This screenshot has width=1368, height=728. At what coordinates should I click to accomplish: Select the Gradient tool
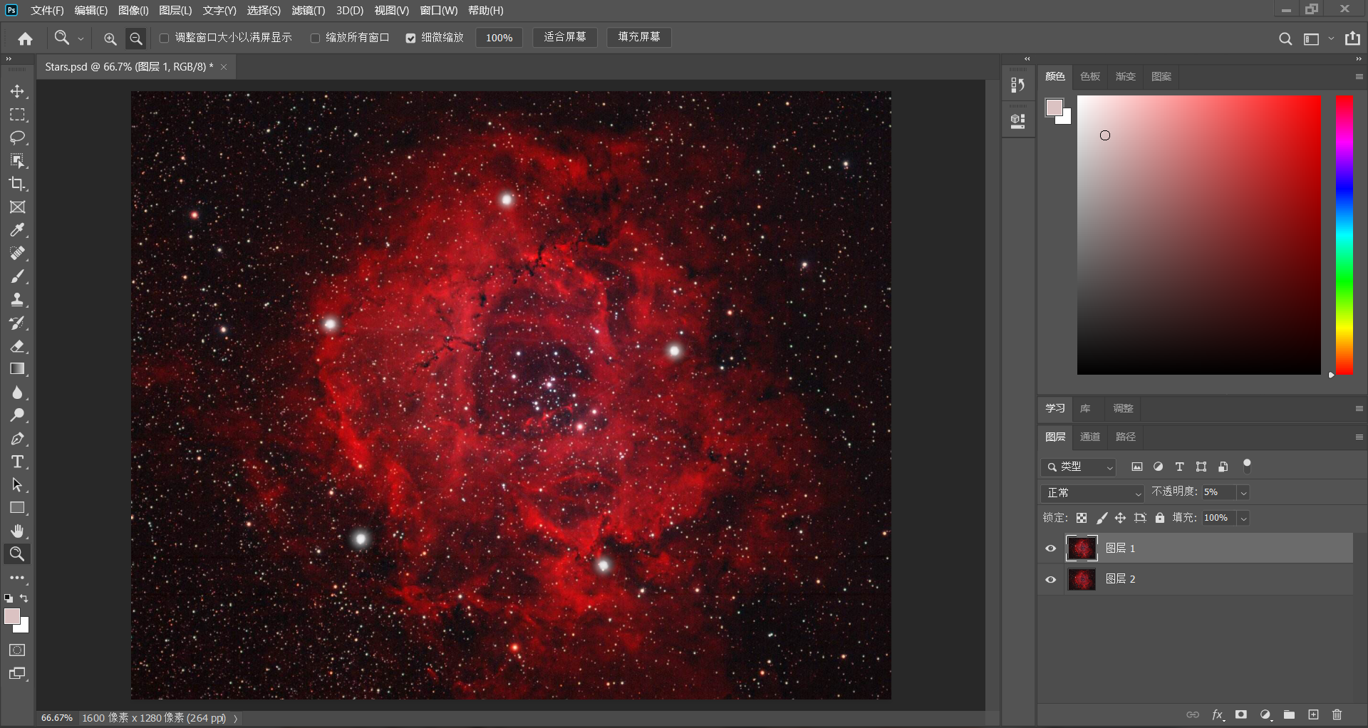(17, 369)
